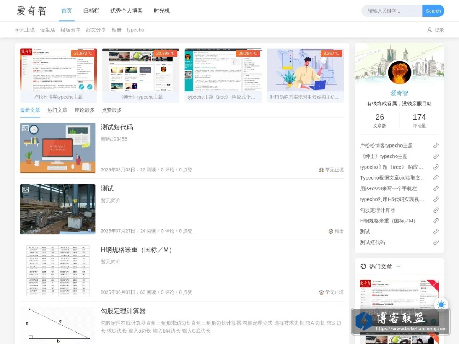Open 慢生活 category
This screenshot has height=344, width=459.
47,30
